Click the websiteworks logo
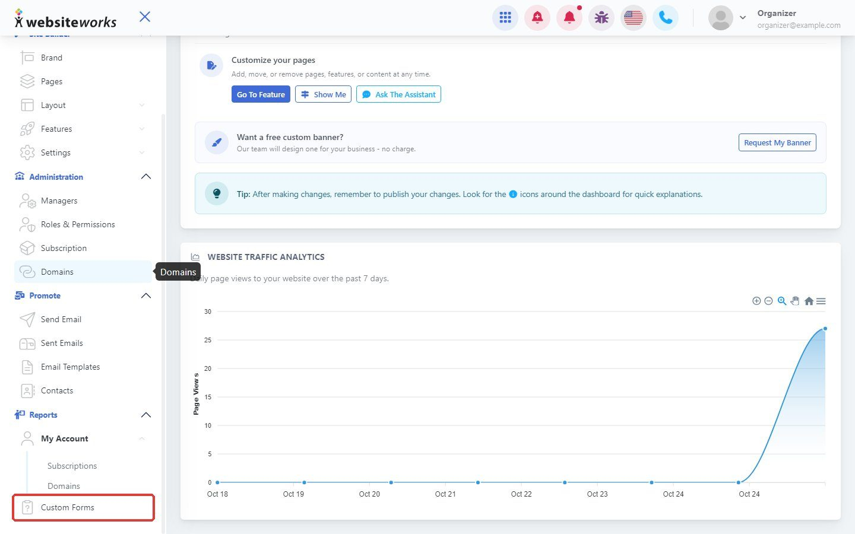This screenshot has height=534, width=855. pyautogui.click(x=65, y=19)
